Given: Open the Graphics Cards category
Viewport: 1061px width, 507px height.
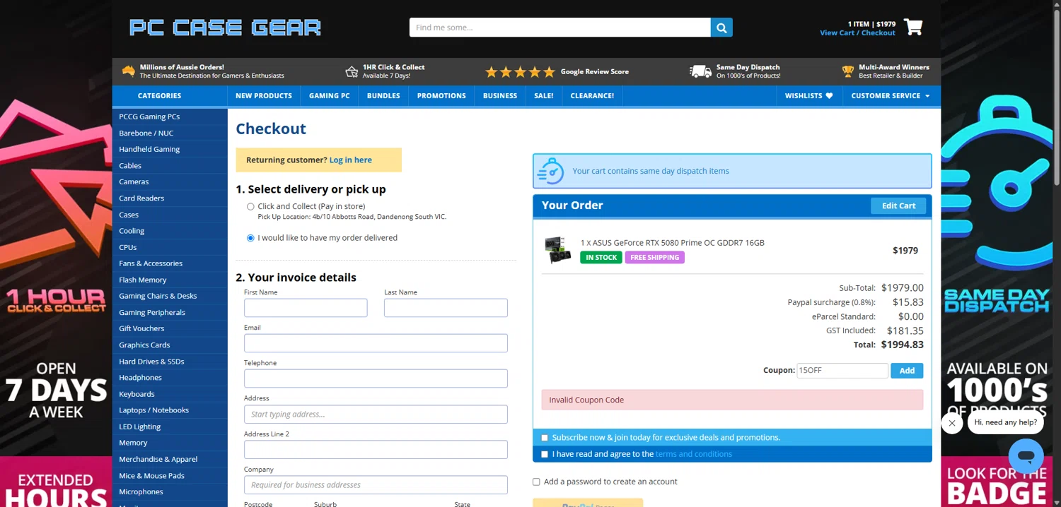Looking at the screenshot, I should click(x=170, y=345).
